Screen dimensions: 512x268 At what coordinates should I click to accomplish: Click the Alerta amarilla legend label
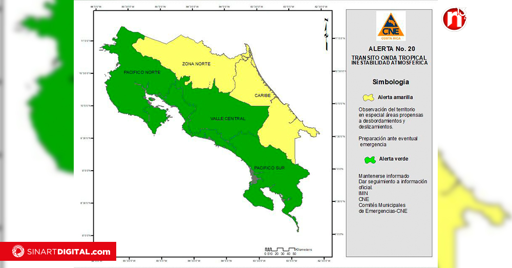click(395, 97)
